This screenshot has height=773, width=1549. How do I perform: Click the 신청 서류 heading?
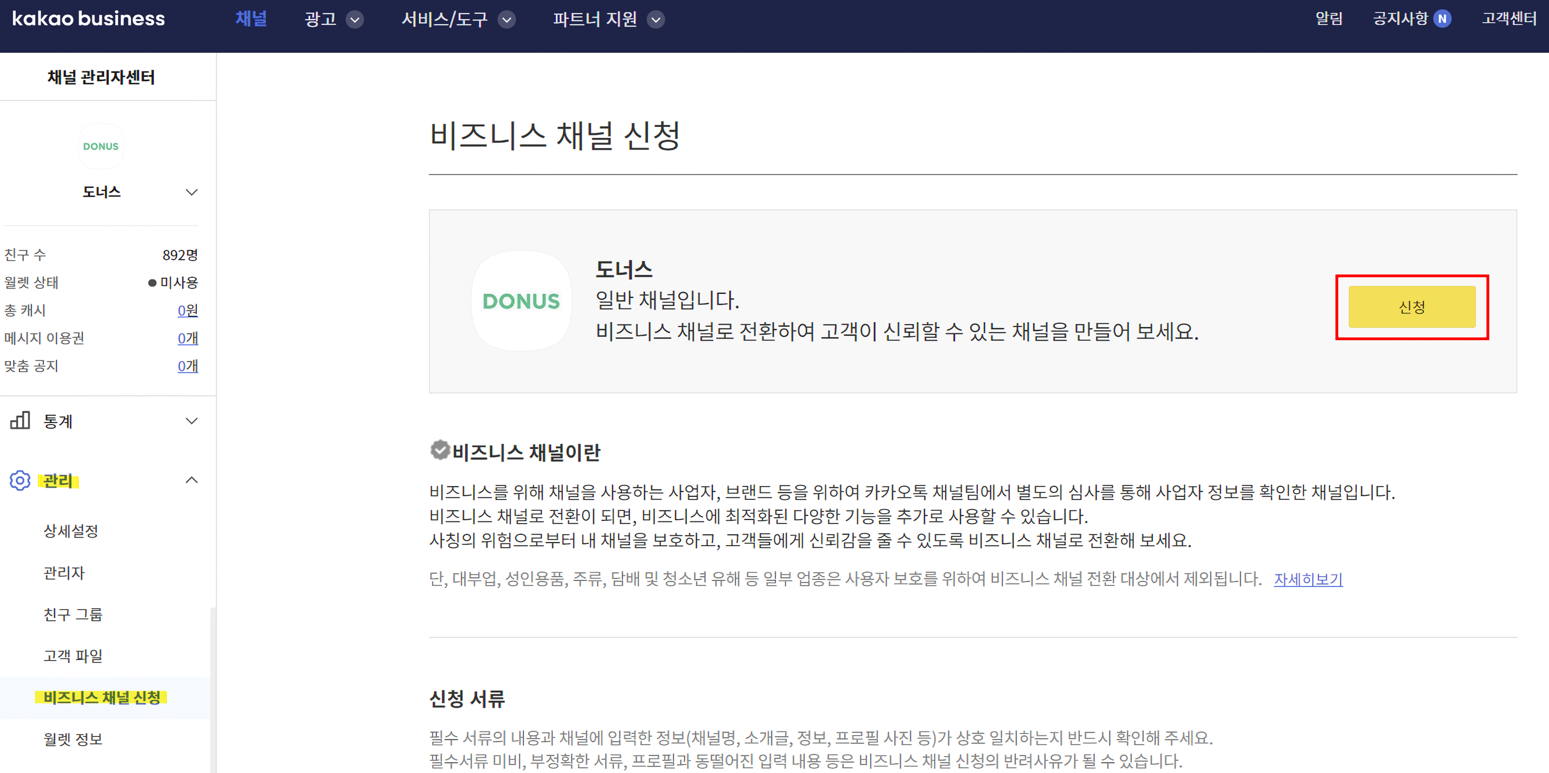[467, 698]
